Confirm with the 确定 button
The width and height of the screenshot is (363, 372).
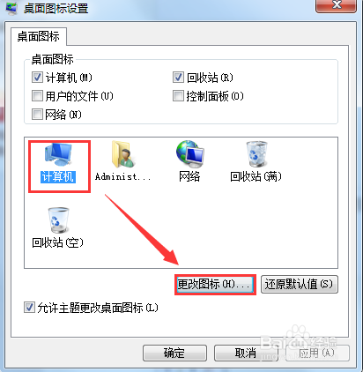coord(174,353)
